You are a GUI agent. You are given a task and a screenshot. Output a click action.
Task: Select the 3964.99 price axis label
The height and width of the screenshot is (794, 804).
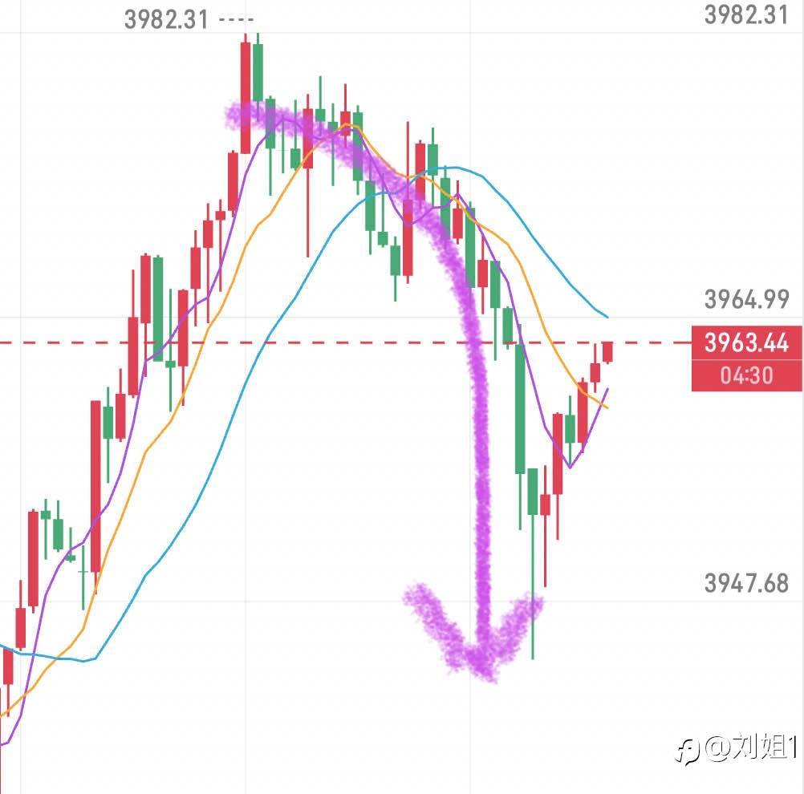click(746, 299)
